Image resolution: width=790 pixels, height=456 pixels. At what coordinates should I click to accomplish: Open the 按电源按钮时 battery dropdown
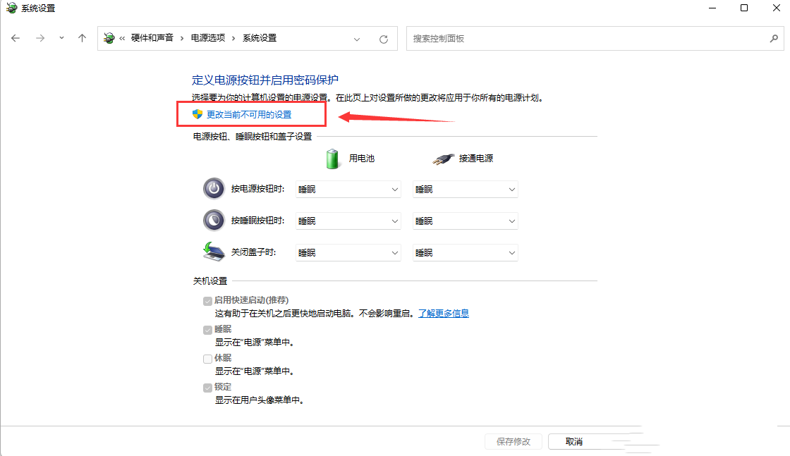pyautogui.click(x=348, y=189)
